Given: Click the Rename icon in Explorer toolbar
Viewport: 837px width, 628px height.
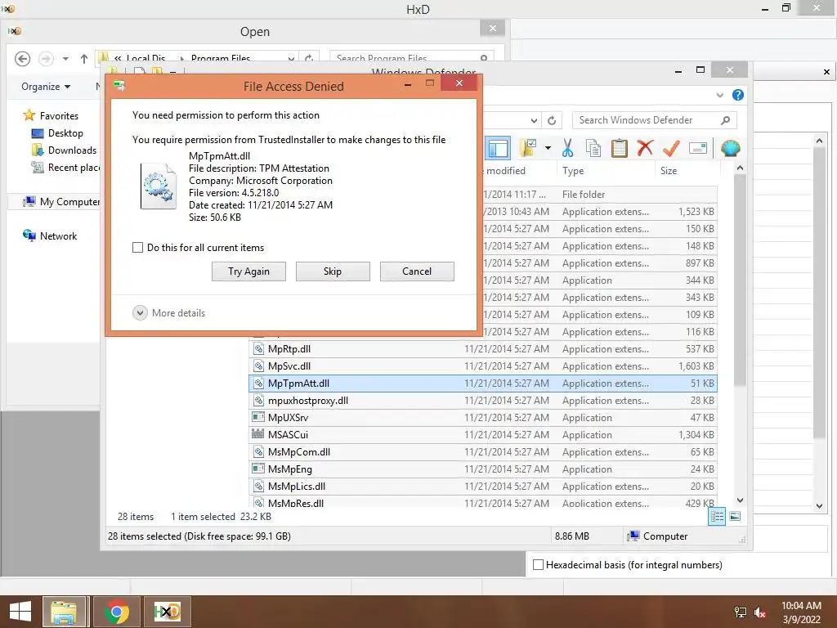Looking at the screenshot, I should pos(698,148).
